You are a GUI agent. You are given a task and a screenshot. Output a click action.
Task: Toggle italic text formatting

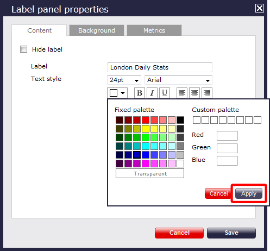[152, 93]
